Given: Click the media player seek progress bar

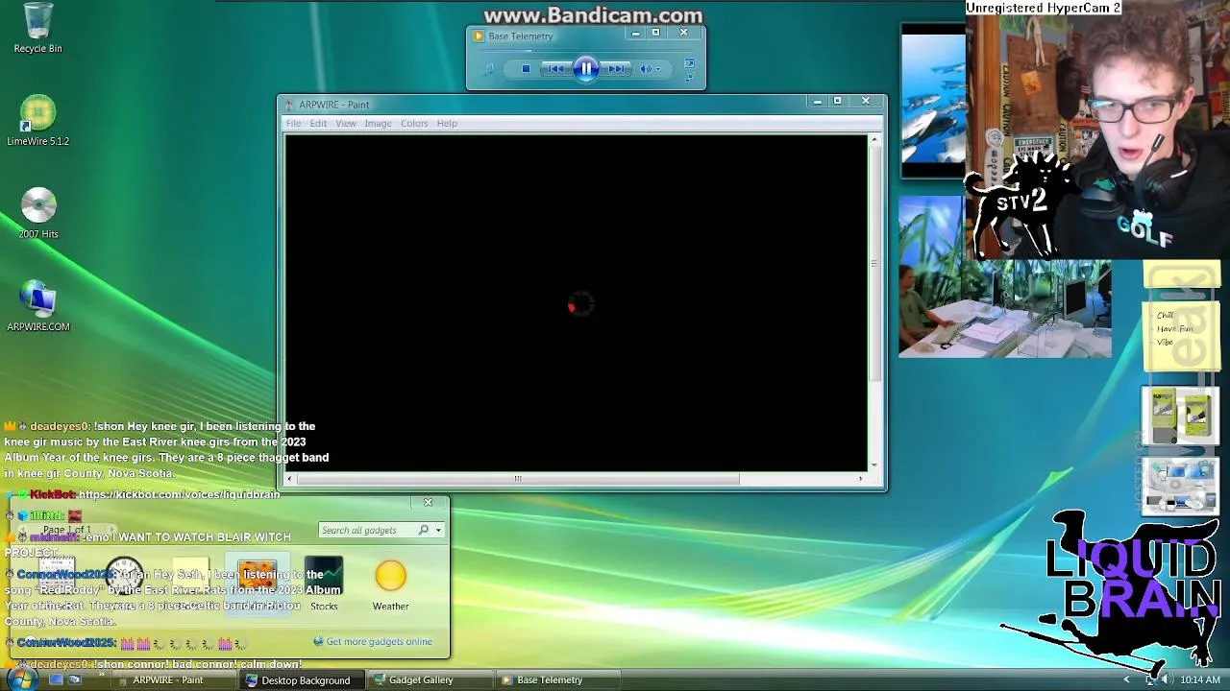Looking at the screenshot, I should [586, 51].
